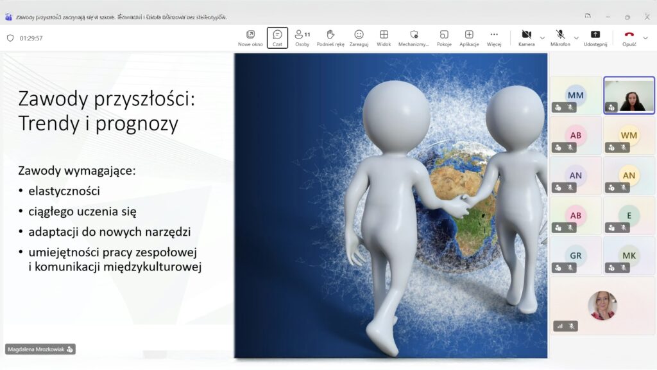Show the Osoby participants list

(x=302, y=38)
